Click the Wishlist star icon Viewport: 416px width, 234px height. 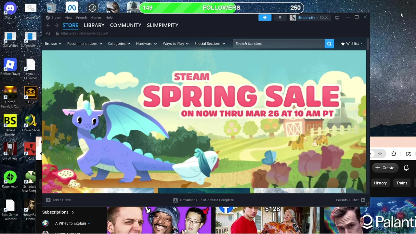coord(343,44)
